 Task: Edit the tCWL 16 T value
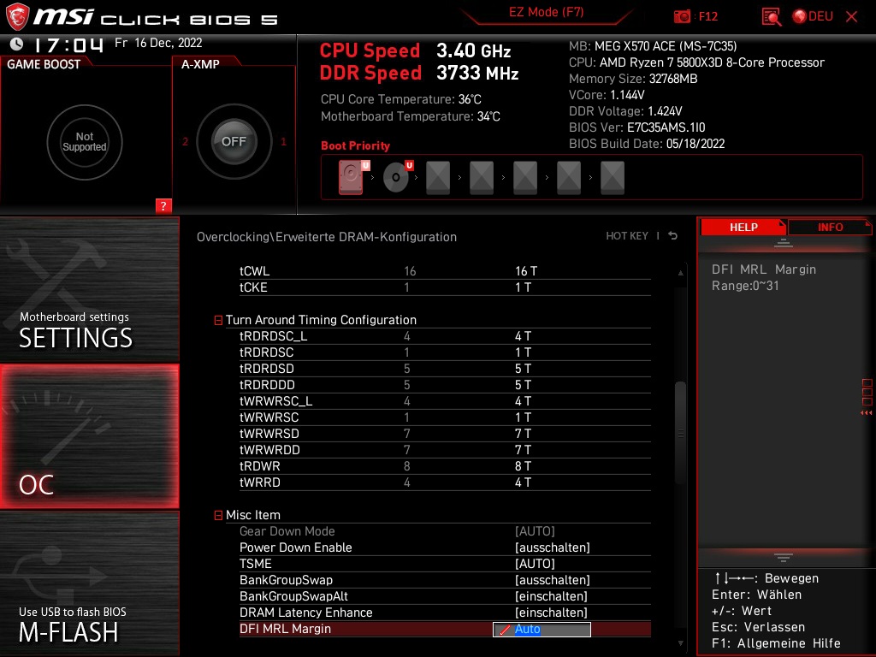[x=526, y=271]
